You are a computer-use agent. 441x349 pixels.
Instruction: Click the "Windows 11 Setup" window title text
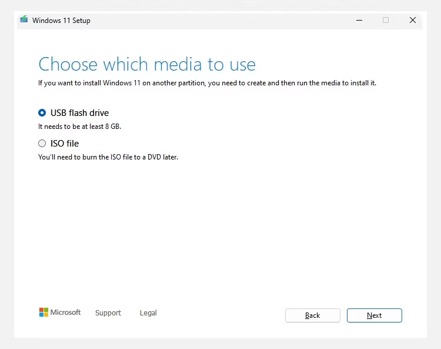click(61, 21)
